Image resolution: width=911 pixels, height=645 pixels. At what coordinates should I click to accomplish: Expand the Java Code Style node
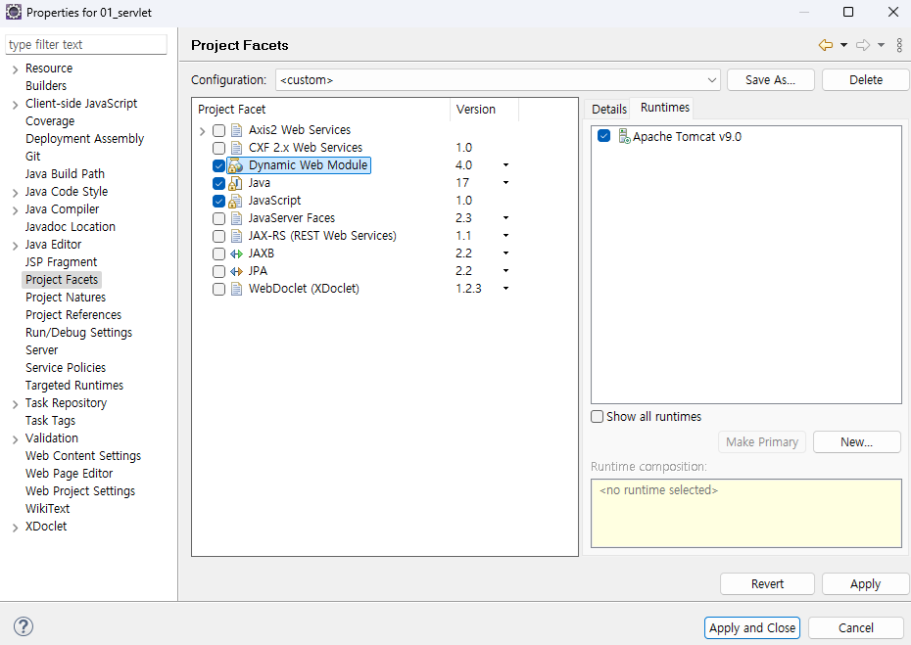pyautogui.click(x=15, y=194)
